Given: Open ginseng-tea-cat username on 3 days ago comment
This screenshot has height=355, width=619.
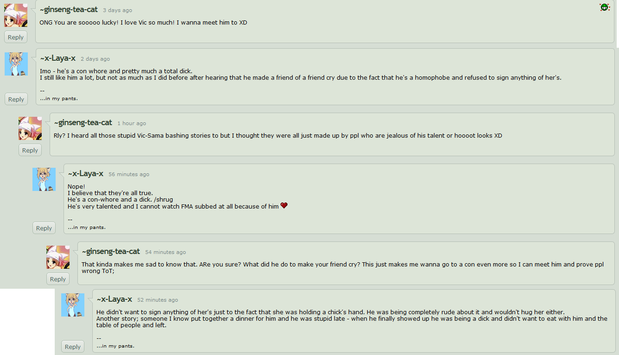Looking at the screenshot, I should point(69,9).
